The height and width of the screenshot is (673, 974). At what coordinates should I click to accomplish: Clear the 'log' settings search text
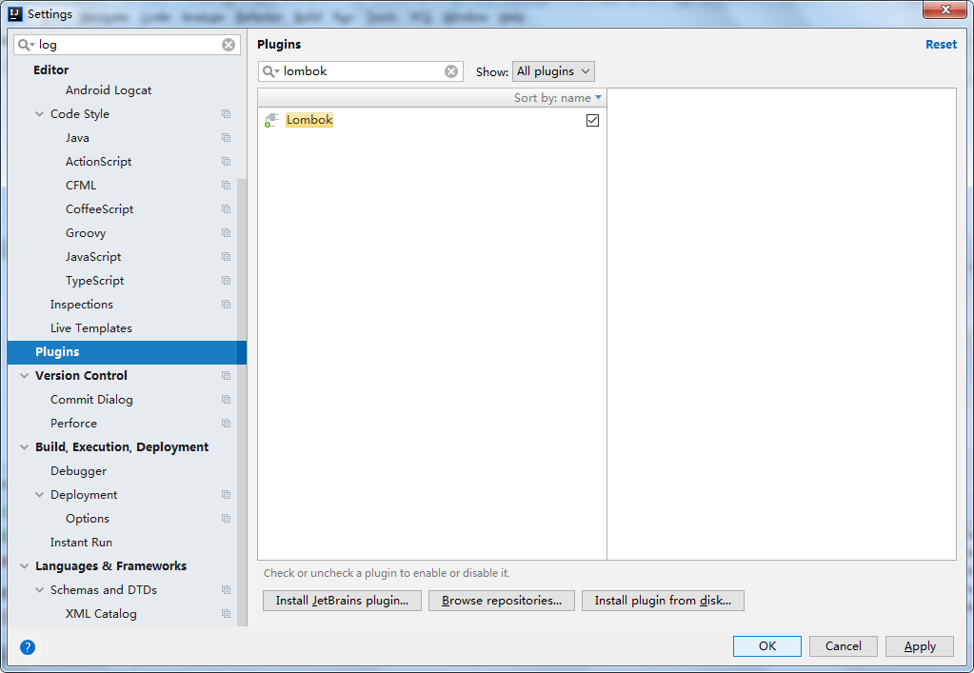(229, 45)
